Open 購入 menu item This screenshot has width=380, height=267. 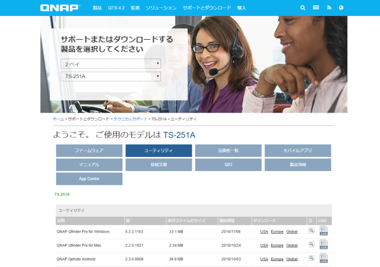[x=241, y=8]
